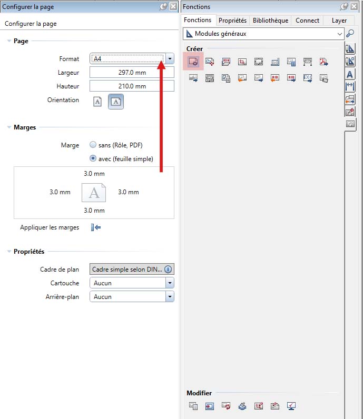The width and height of the screenshot is (363, 419).
Task: Click the Configure page icon with gear
Action: pyautogui.click(x=193, y=62)
